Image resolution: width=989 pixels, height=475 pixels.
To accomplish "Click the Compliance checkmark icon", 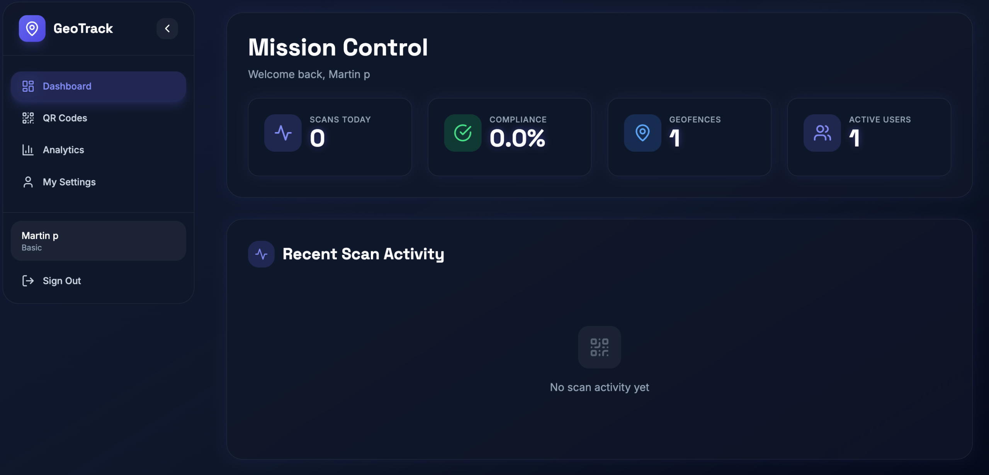I will [x=462, y=133].
